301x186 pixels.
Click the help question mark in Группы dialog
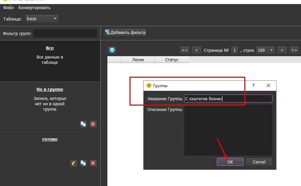[253, 85]
